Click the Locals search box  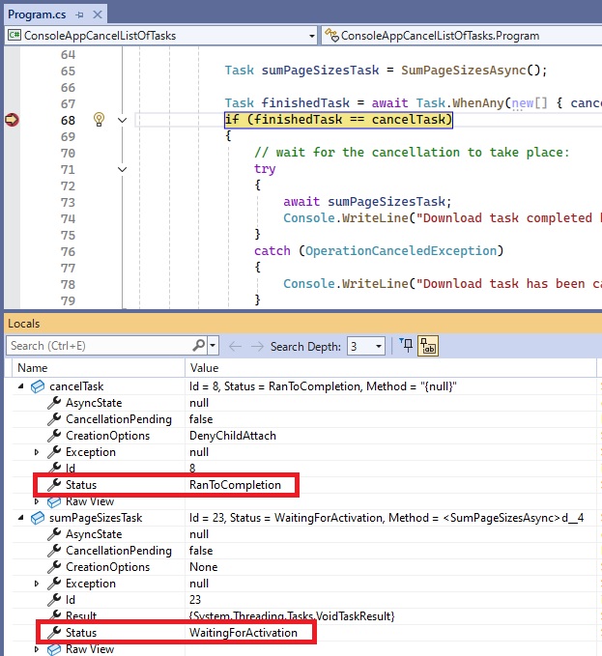(x=100, y=346)
